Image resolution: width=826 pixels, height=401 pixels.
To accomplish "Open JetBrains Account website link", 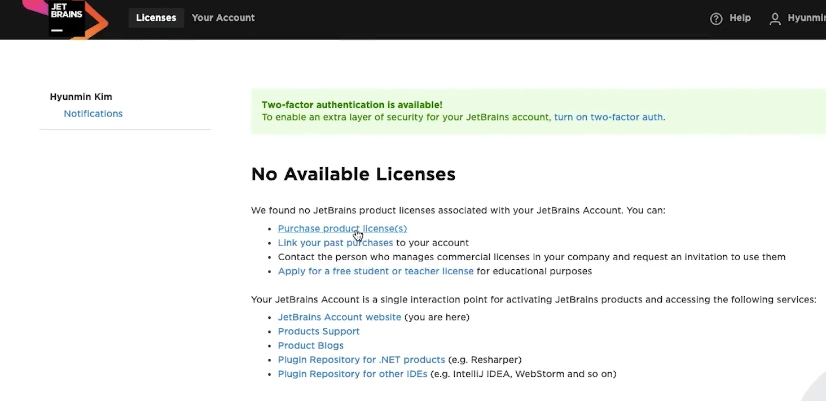I will tap(340, 317).
